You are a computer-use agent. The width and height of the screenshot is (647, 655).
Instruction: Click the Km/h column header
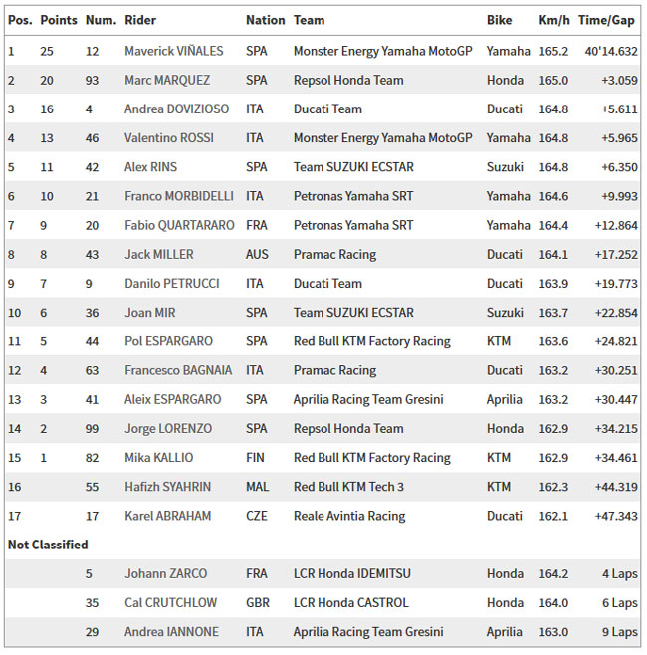pos(554,20)
